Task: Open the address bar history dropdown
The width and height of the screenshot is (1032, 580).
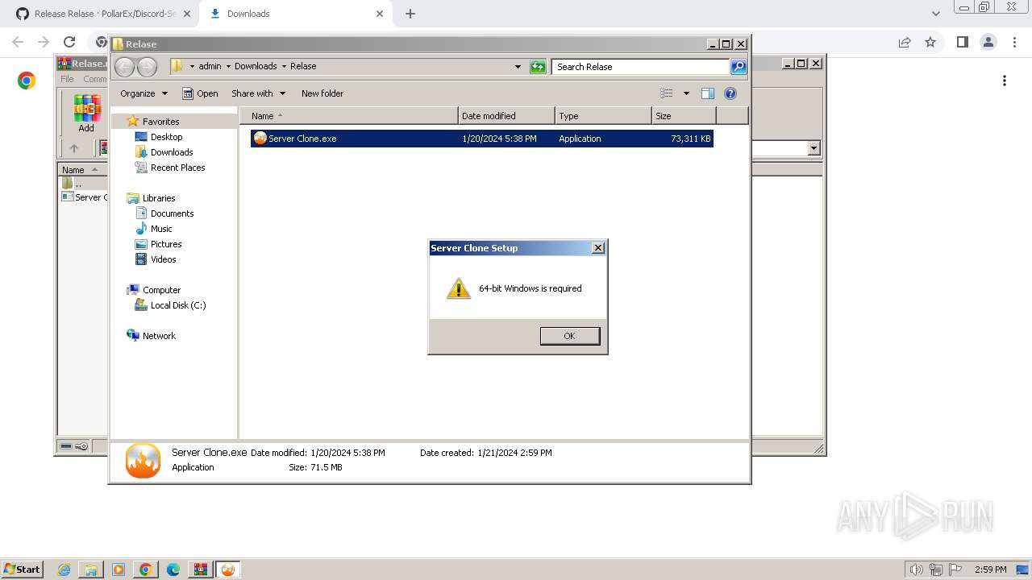Action: click(518, 67)
